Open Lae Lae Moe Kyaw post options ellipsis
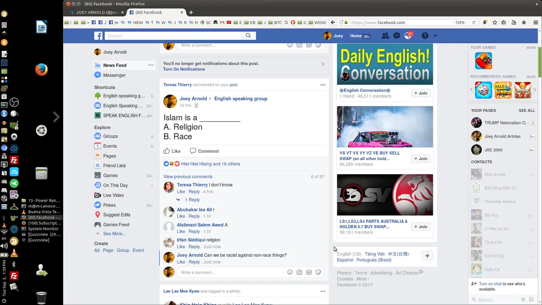The image size is (542, 305). click(323, 291)
